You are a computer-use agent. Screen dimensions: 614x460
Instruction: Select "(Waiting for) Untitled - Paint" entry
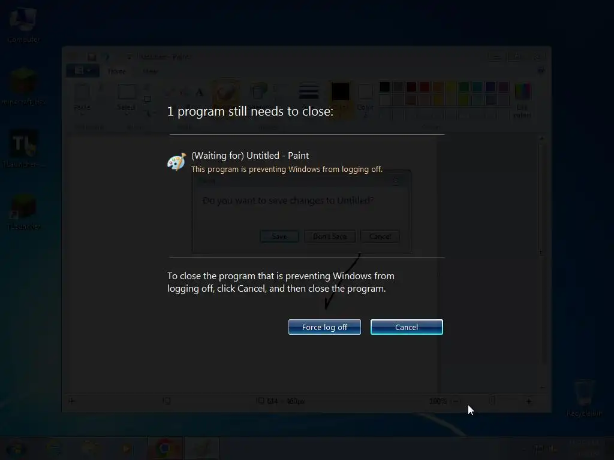tap(250, 156)
